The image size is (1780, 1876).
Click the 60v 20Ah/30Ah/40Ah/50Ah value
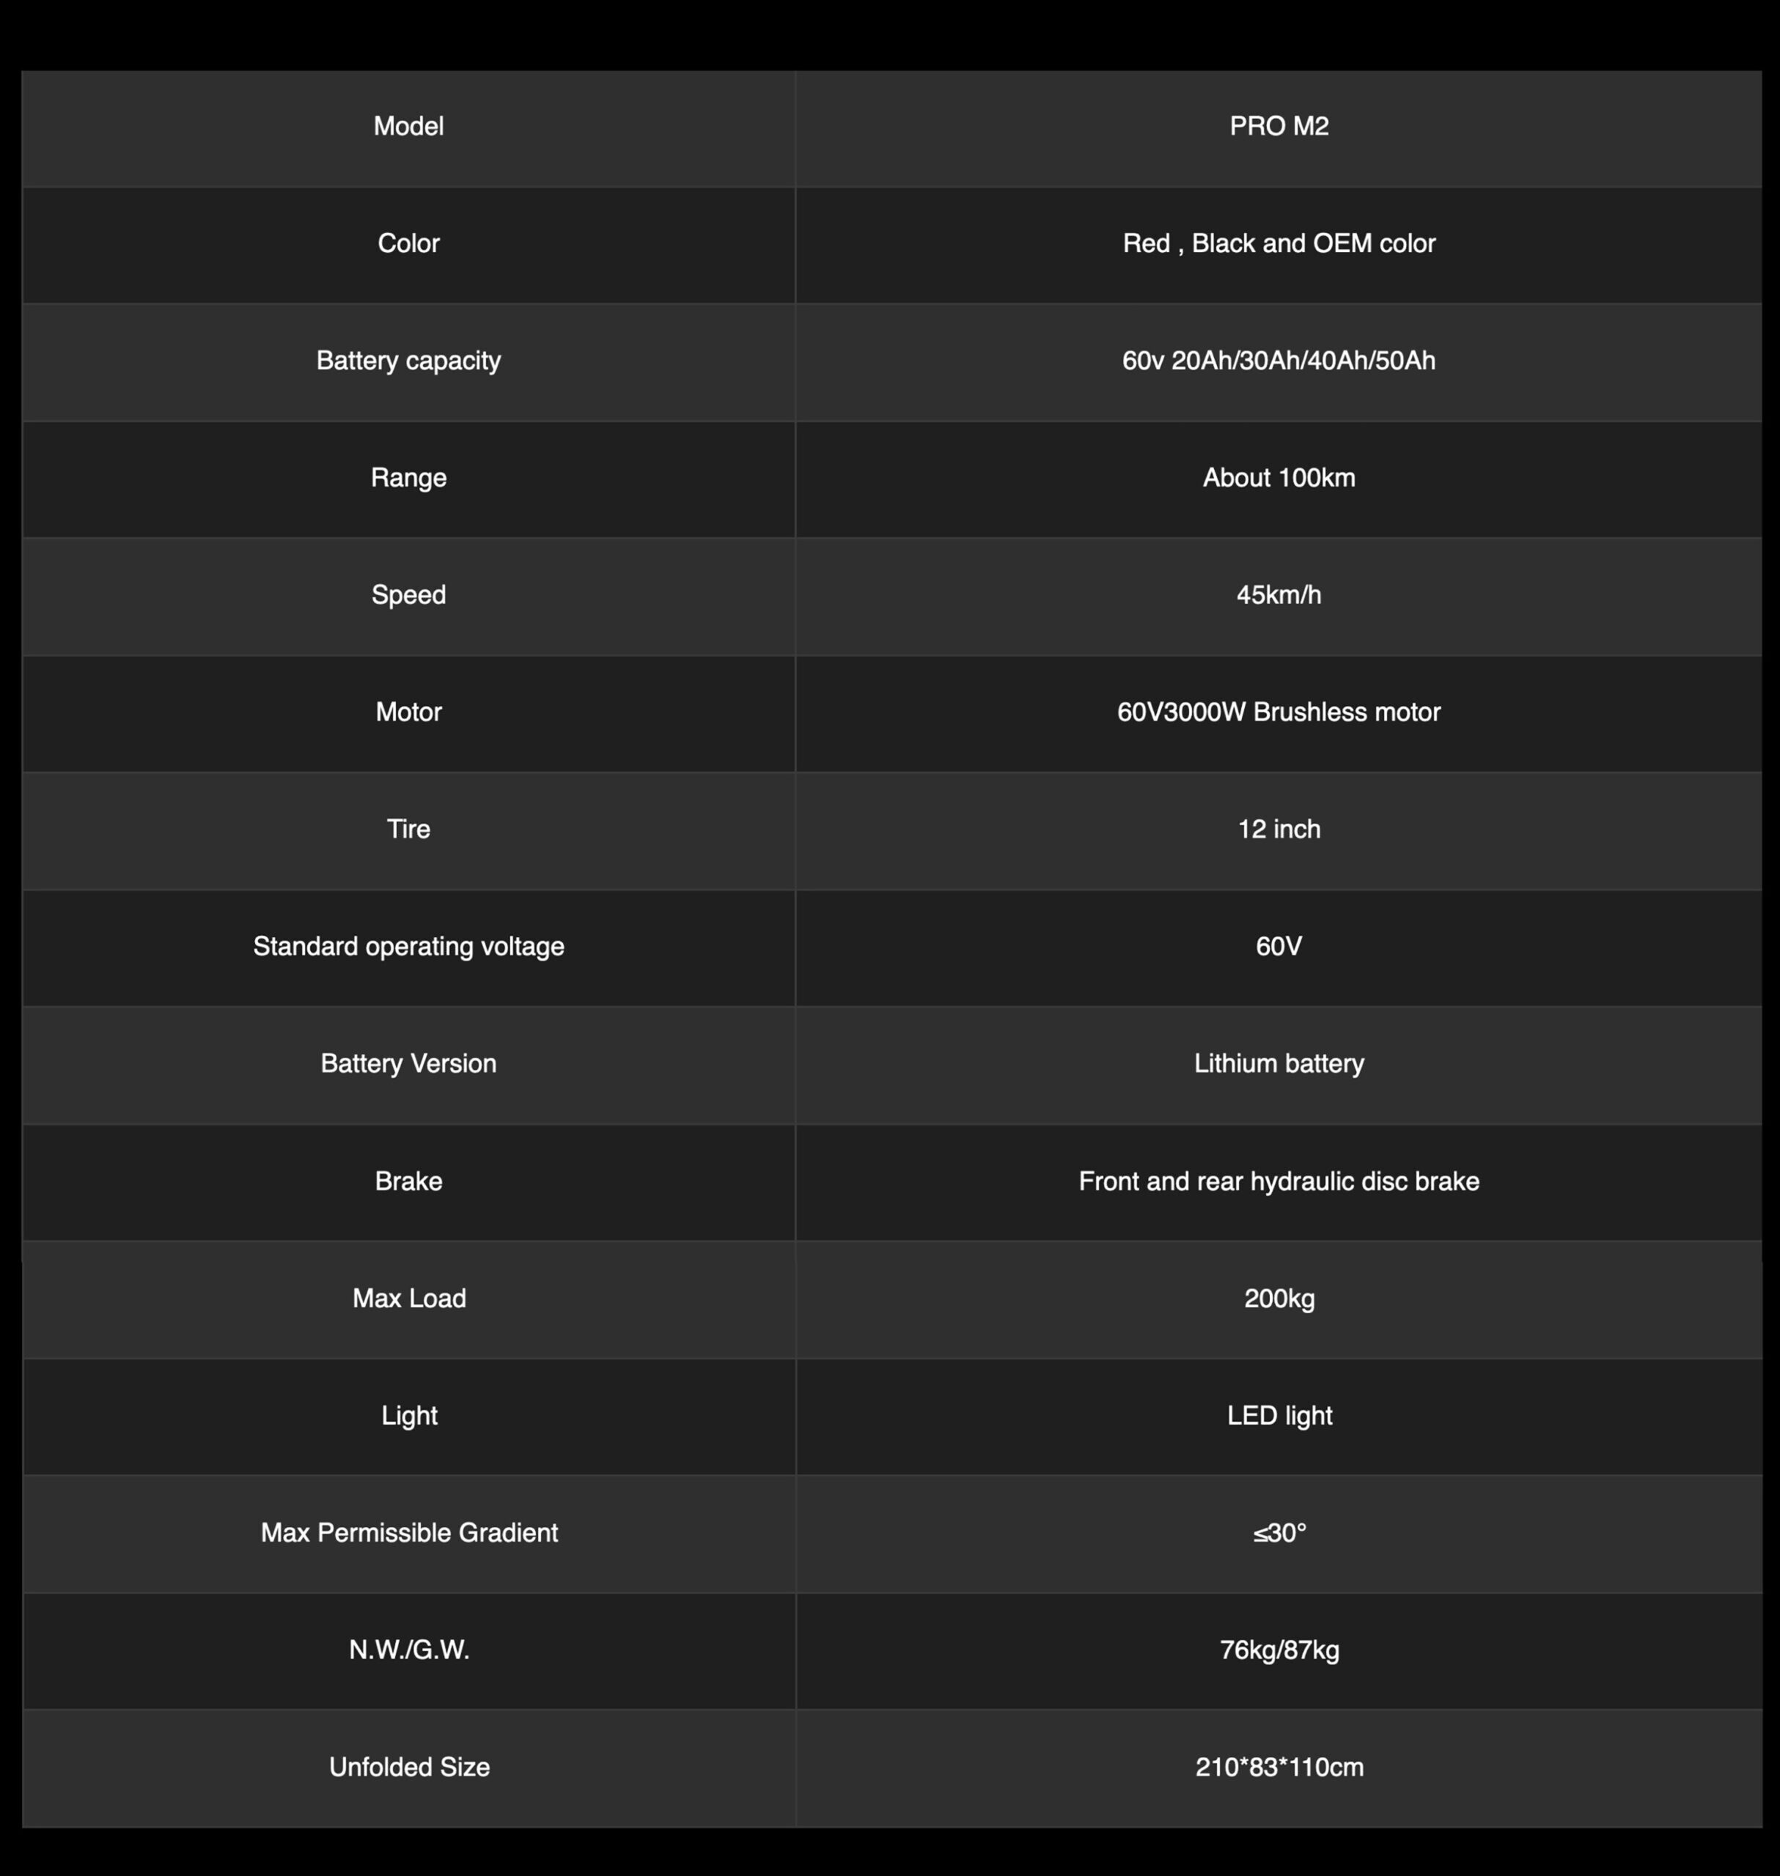pos(1278,361)
